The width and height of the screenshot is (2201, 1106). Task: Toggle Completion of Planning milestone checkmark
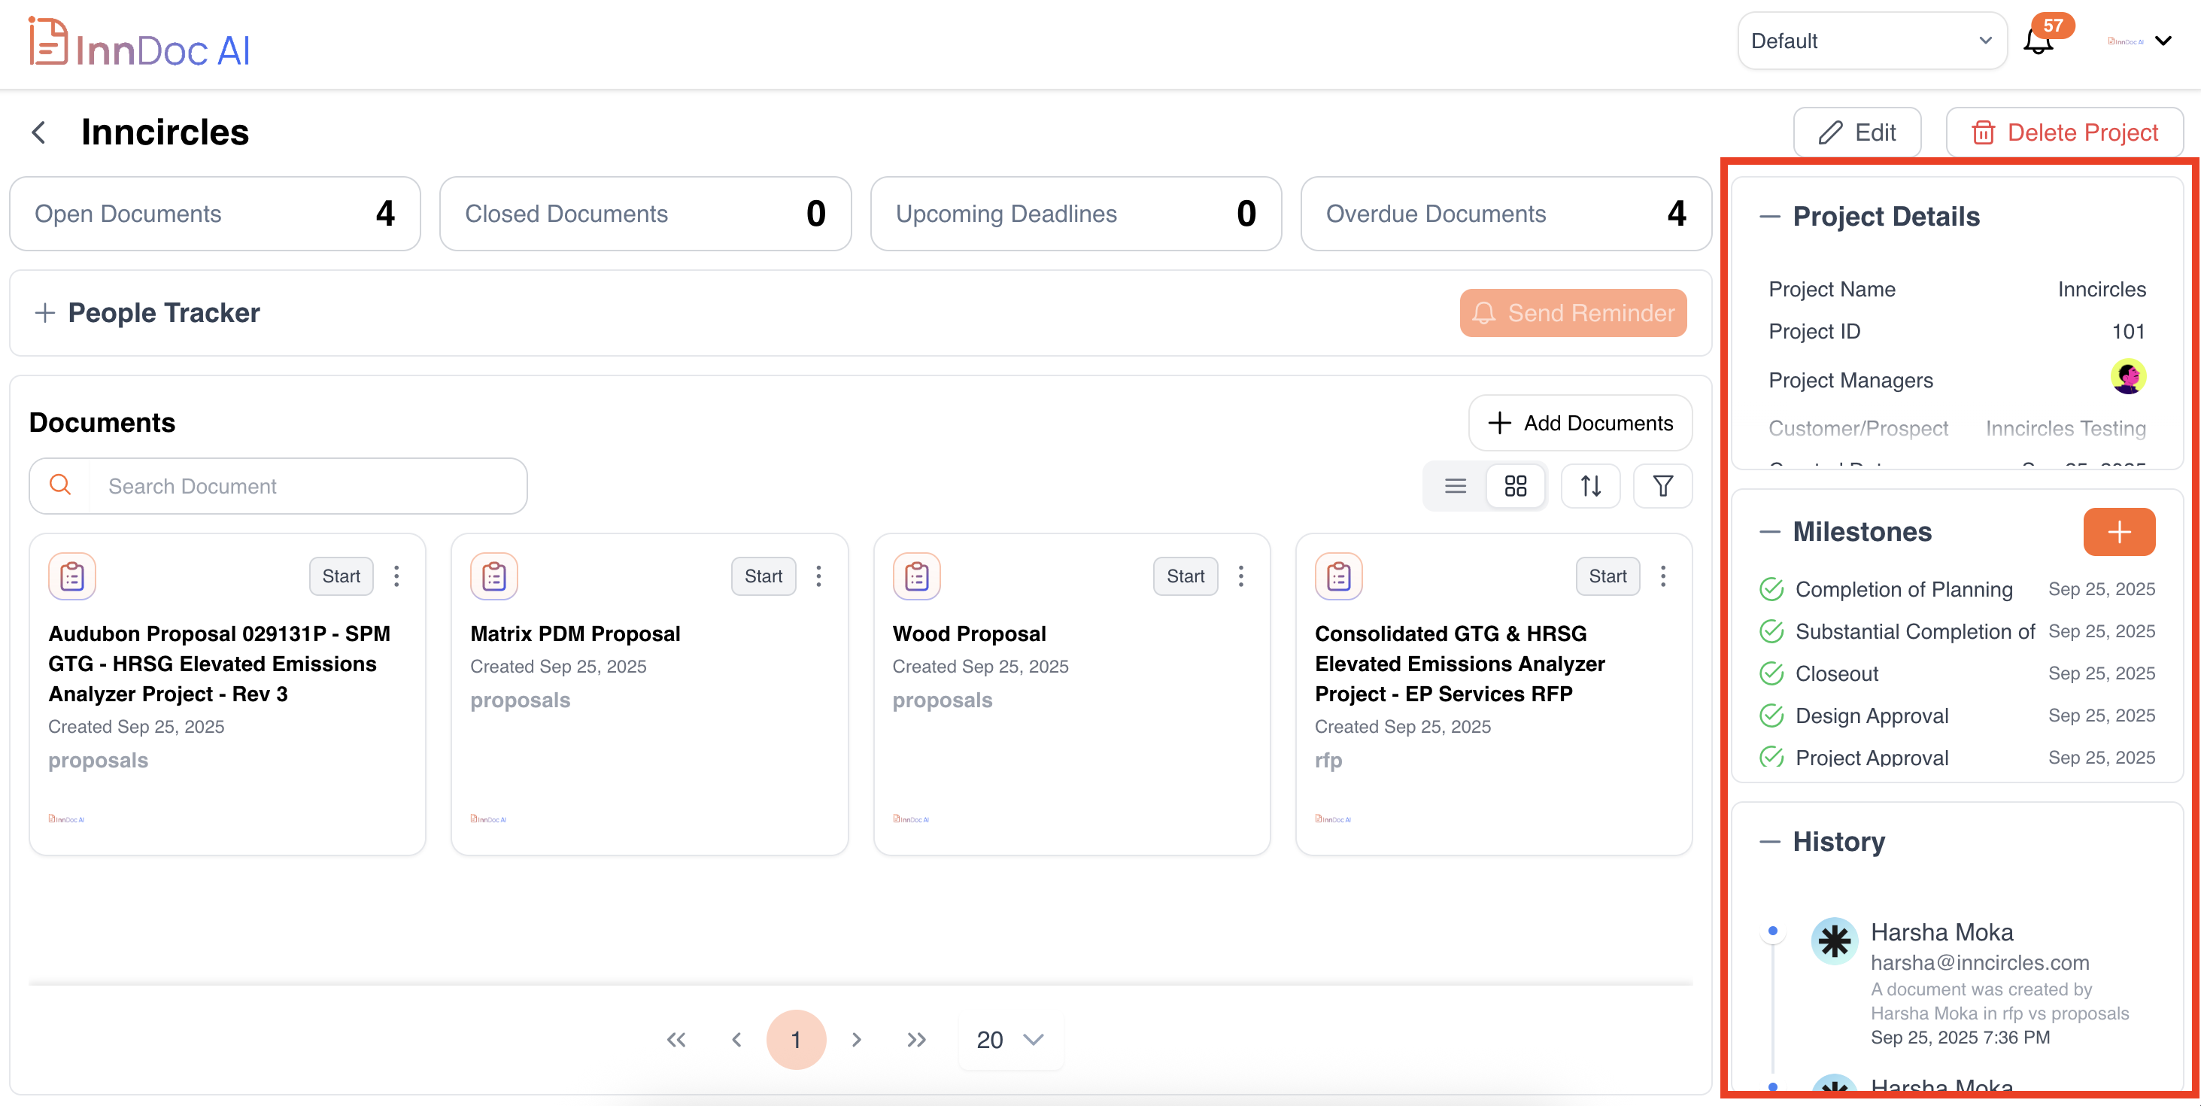(1771, 589)
